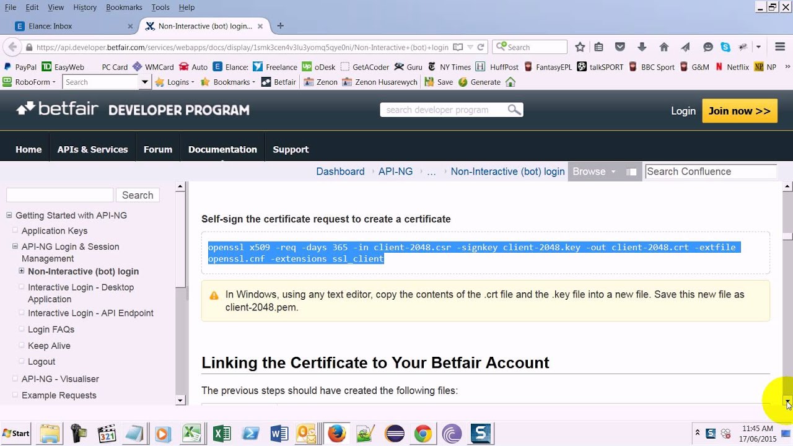The image size is (793, 446).
Task: Open the Login FAQs sidebar link
Action: click(51, 330)
